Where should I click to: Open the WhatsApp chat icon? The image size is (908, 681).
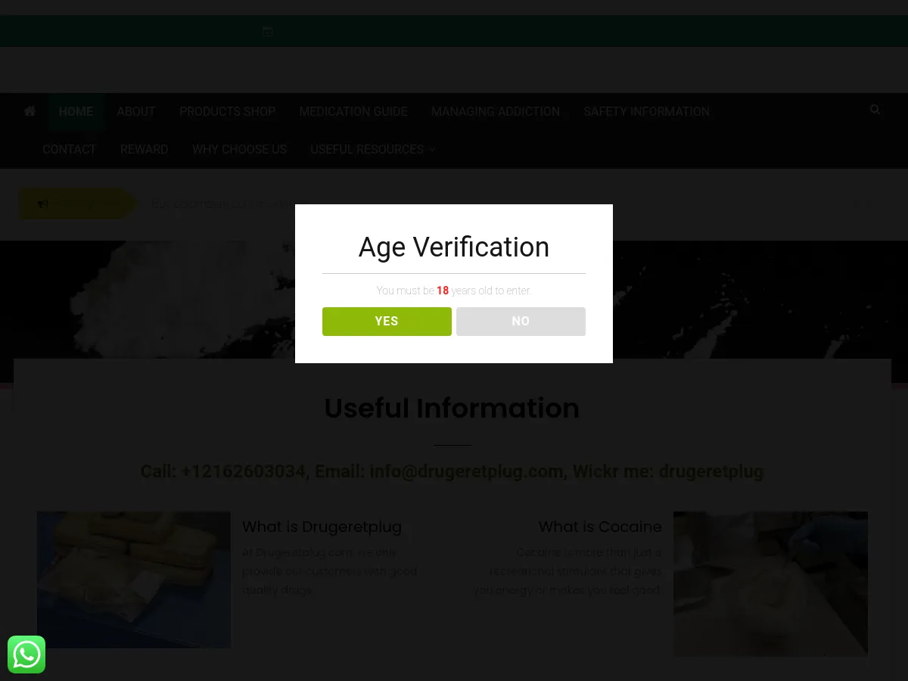[26, 655]
